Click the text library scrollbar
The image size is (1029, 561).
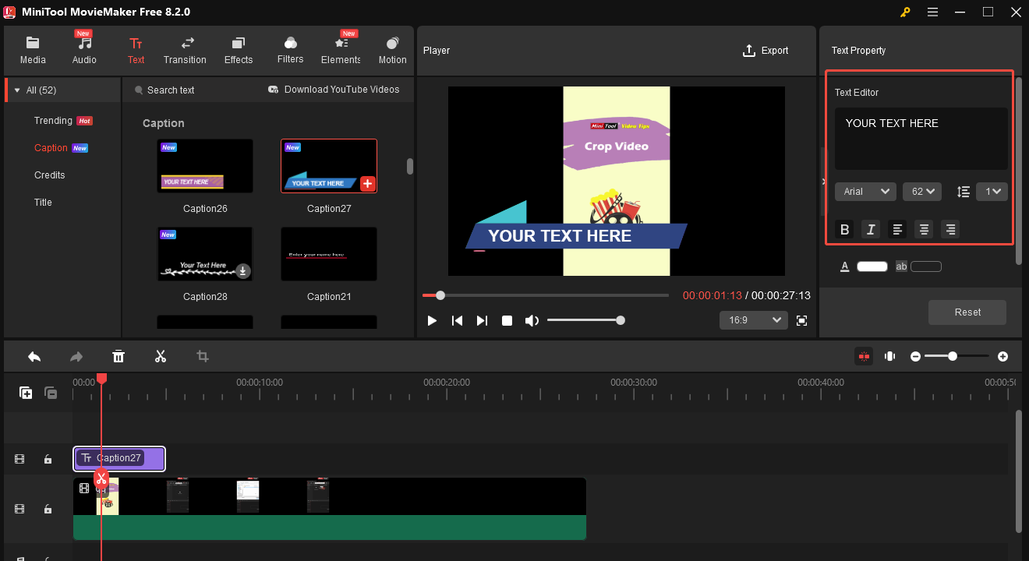[x=410, y=166]
